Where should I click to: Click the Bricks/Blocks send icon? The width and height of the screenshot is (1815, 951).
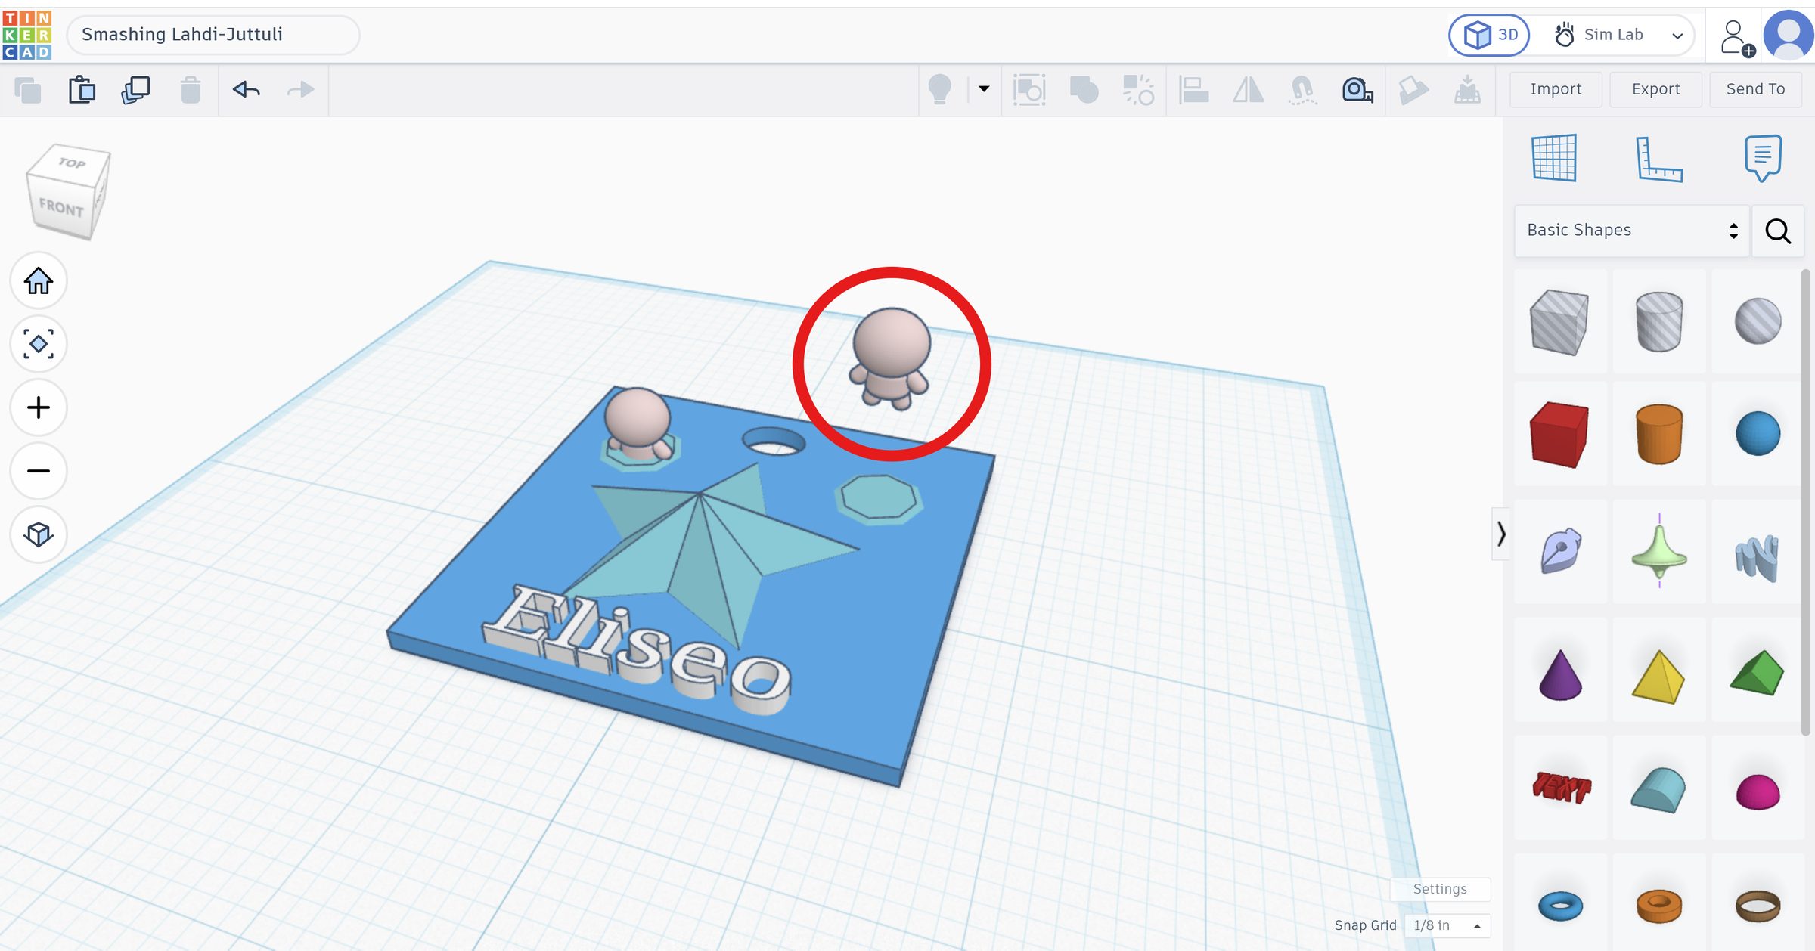1413,90
